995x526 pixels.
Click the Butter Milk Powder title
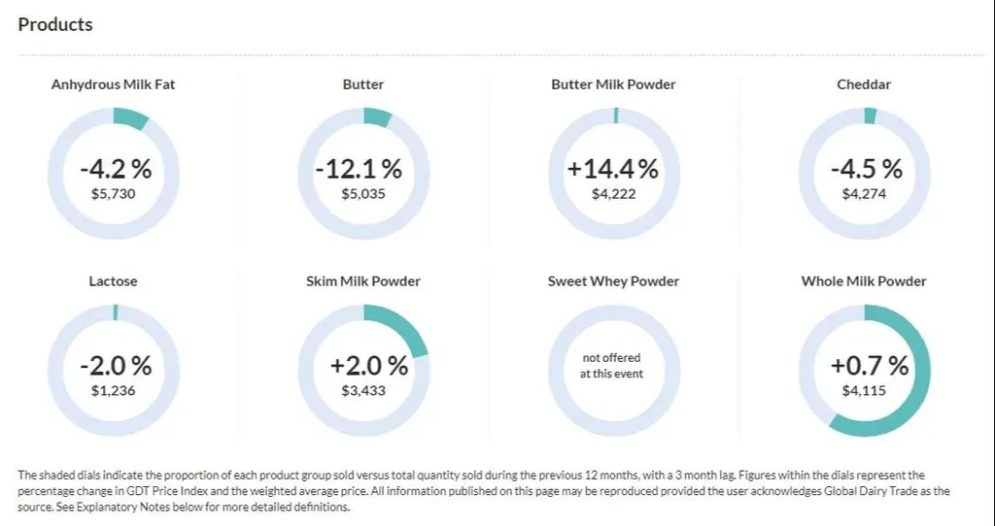point(613,84)
